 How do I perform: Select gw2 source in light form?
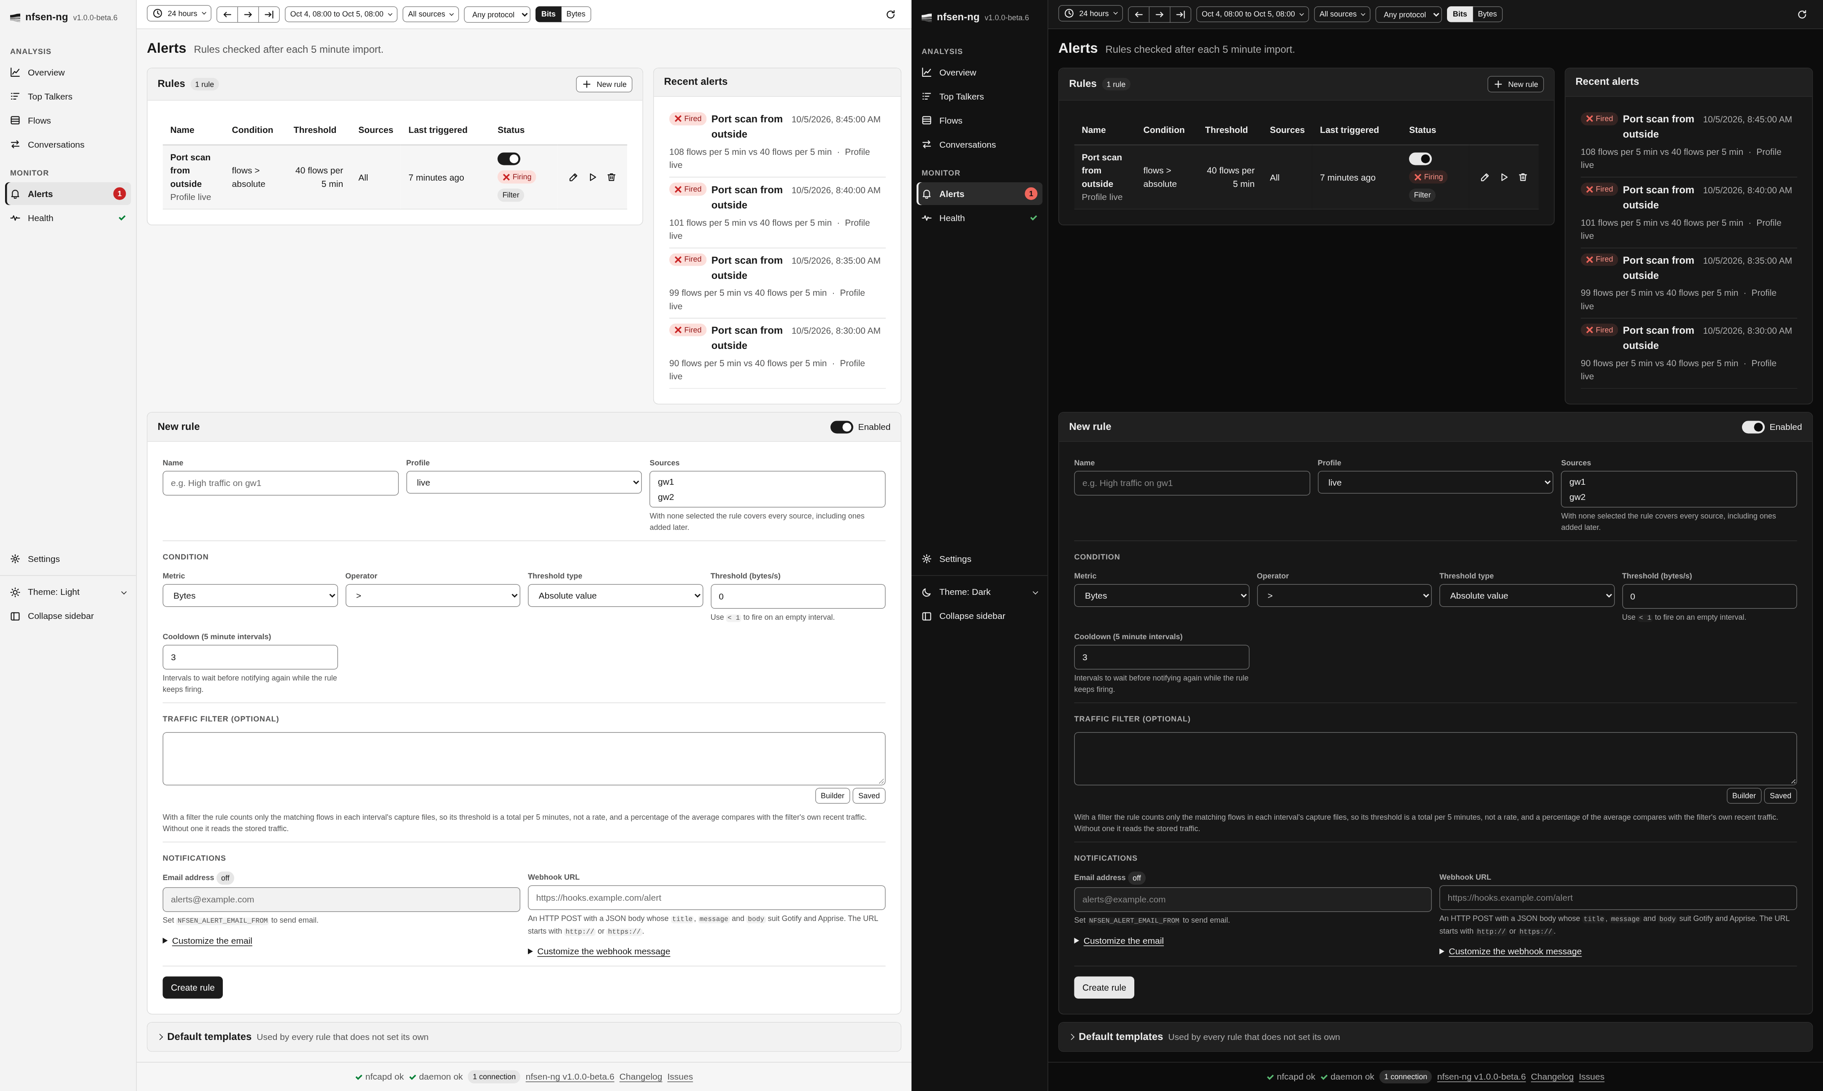[x=767, y=497]
